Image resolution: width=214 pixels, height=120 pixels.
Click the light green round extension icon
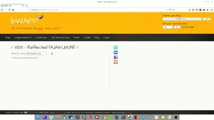point(207,10)
